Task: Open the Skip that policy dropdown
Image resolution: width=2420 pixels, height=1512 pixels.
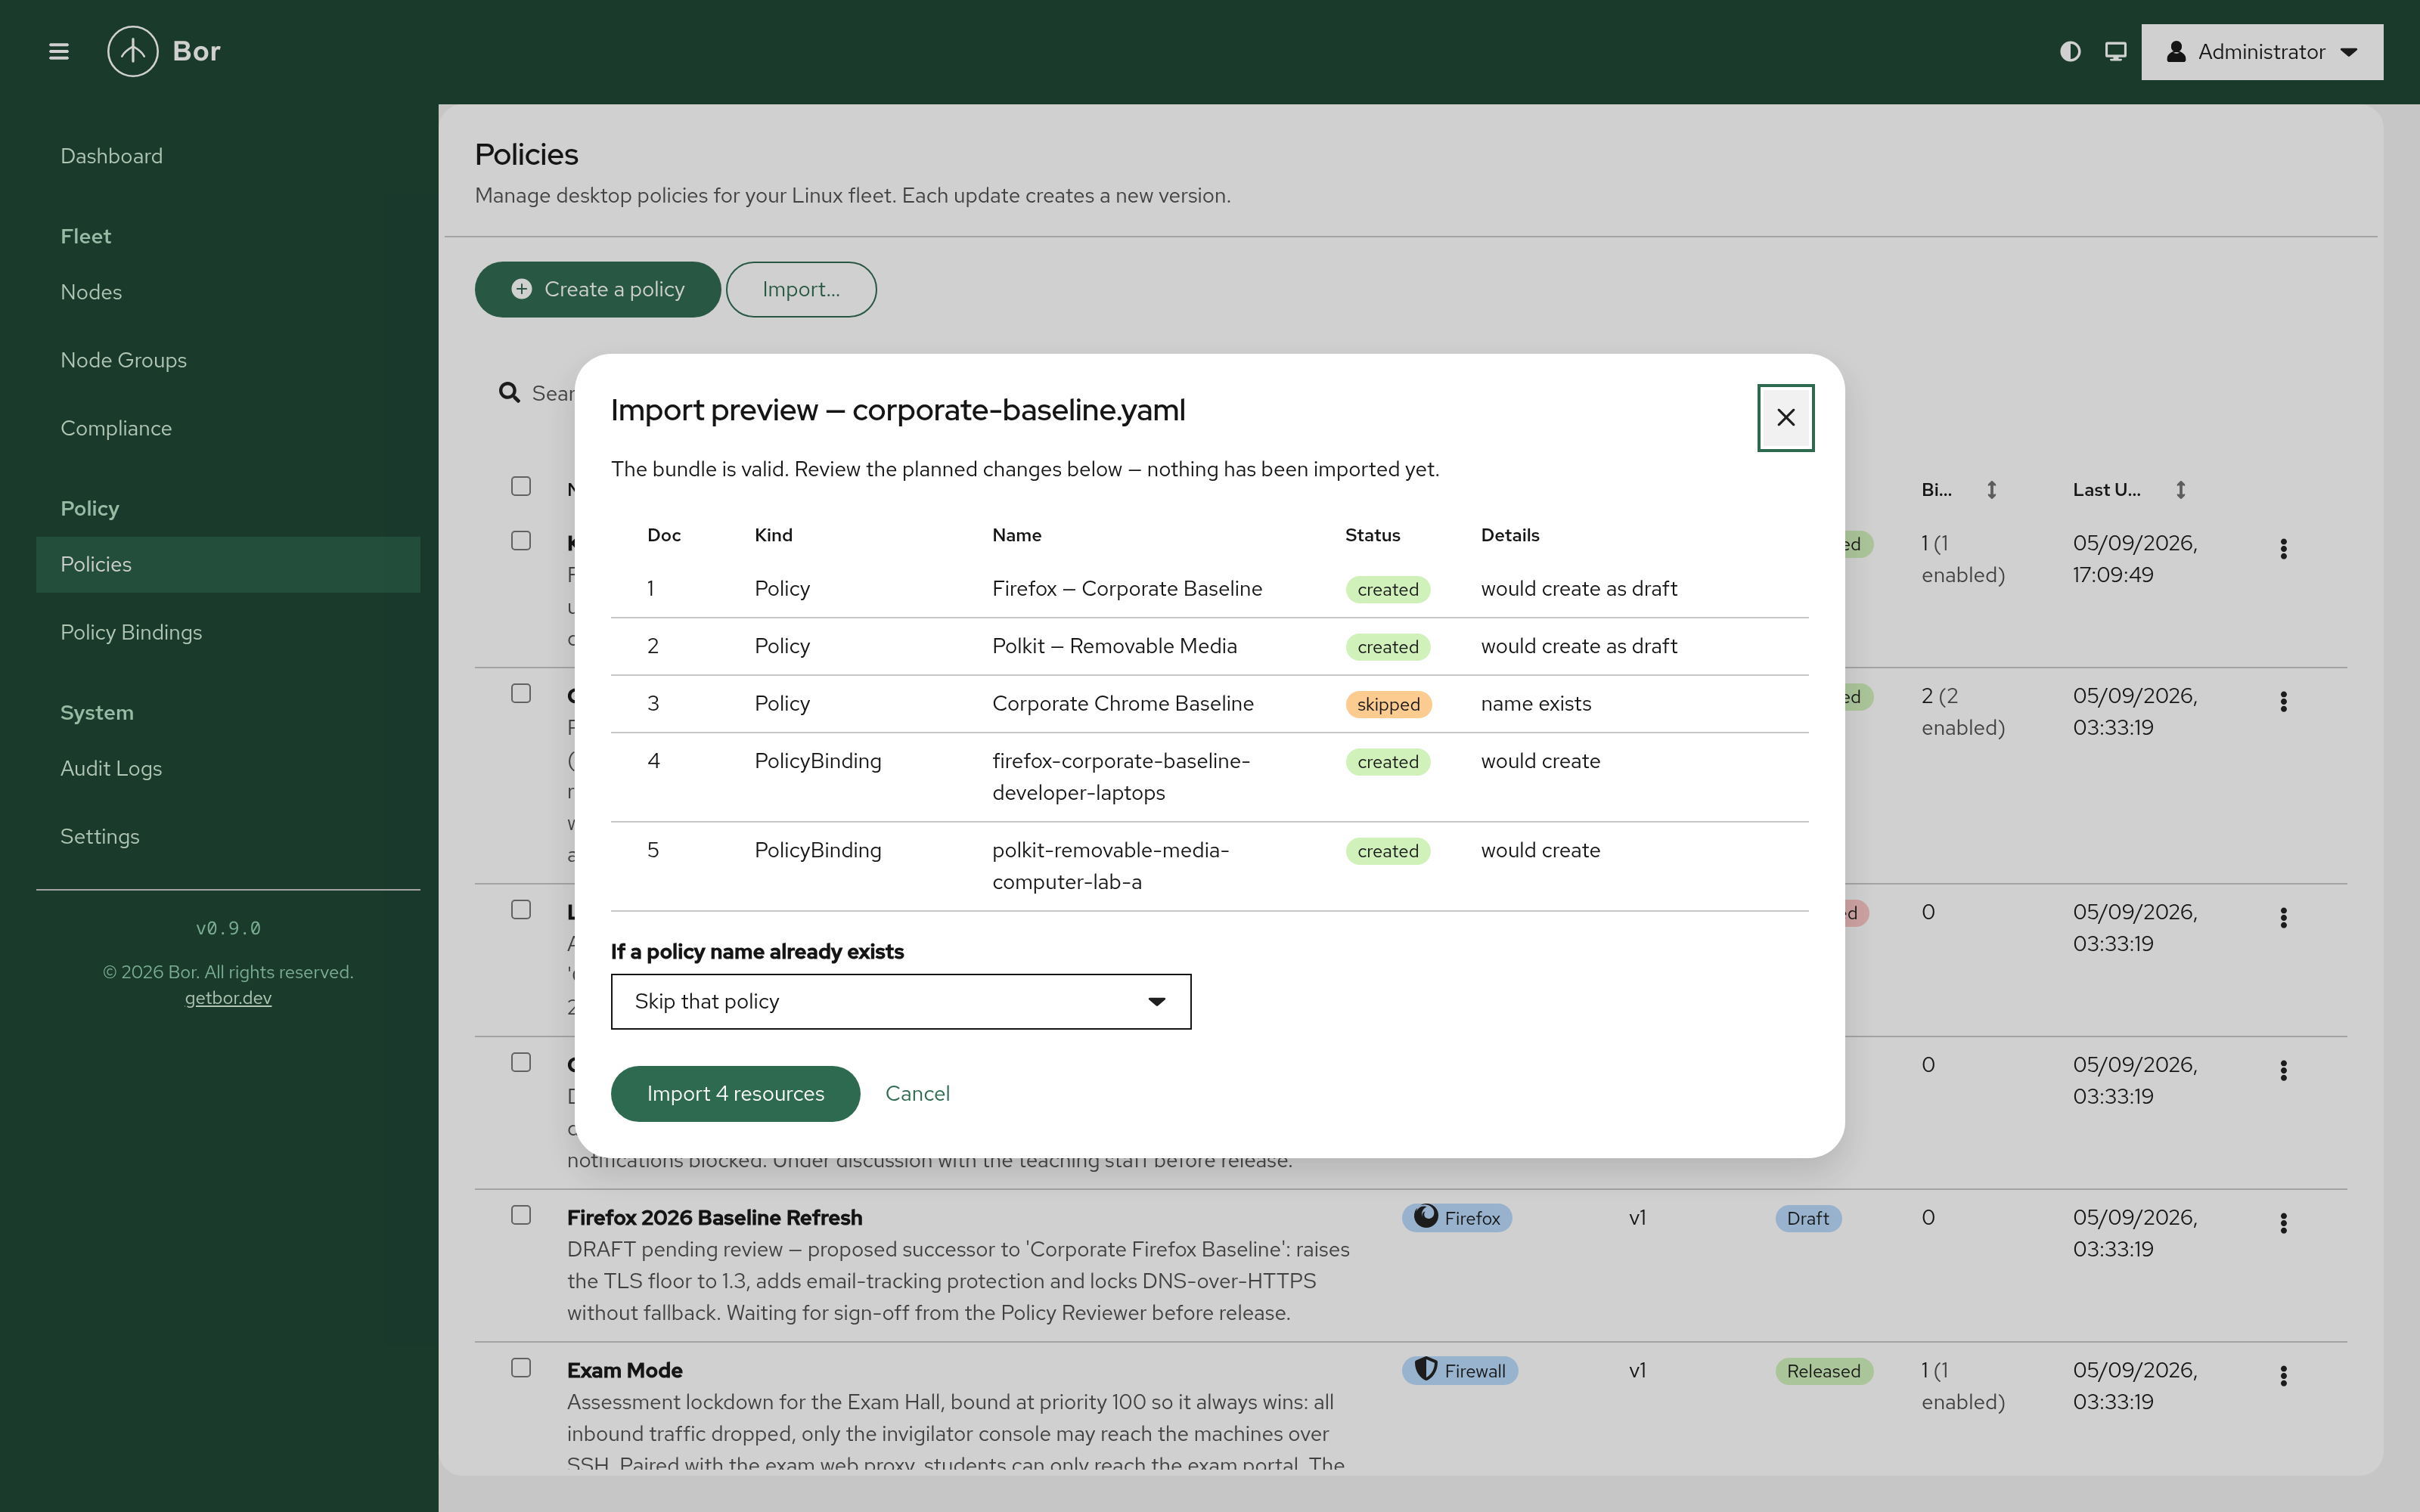Action: tap(901, 1002)
